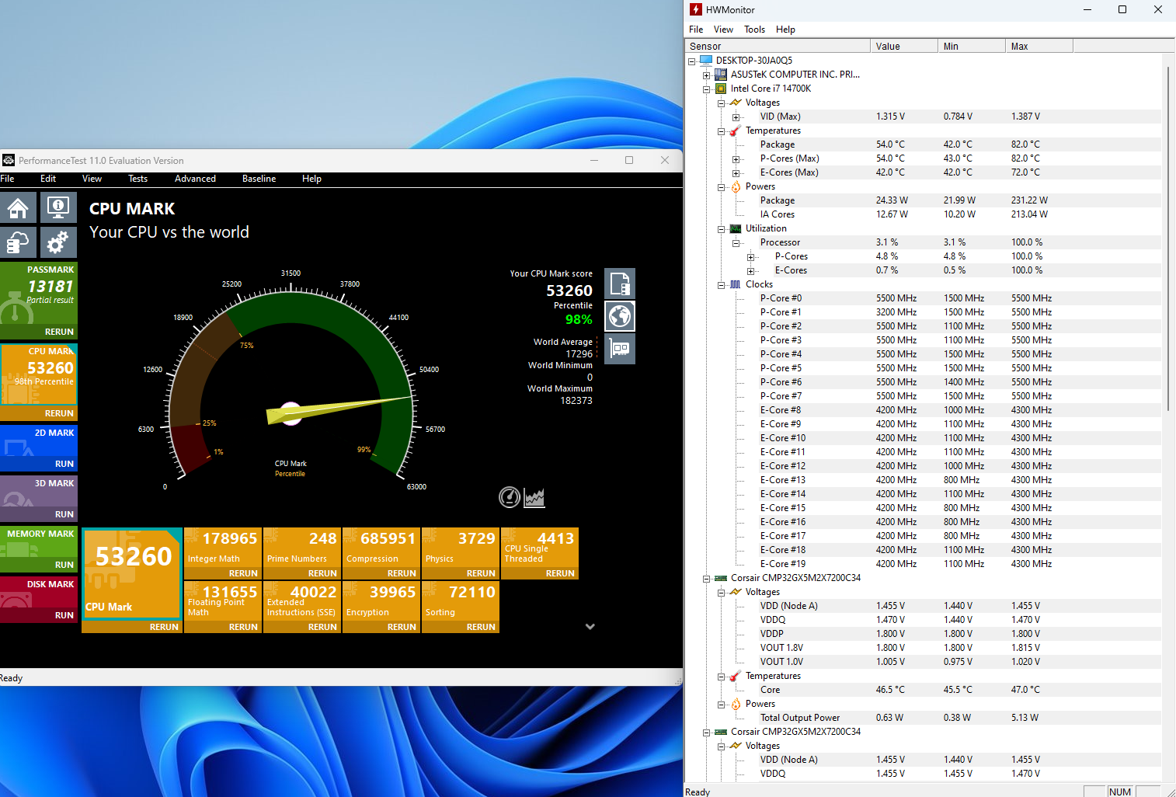Select the gauge view icon
Viewport: 1176px width, 797px height.
point(510,497)
